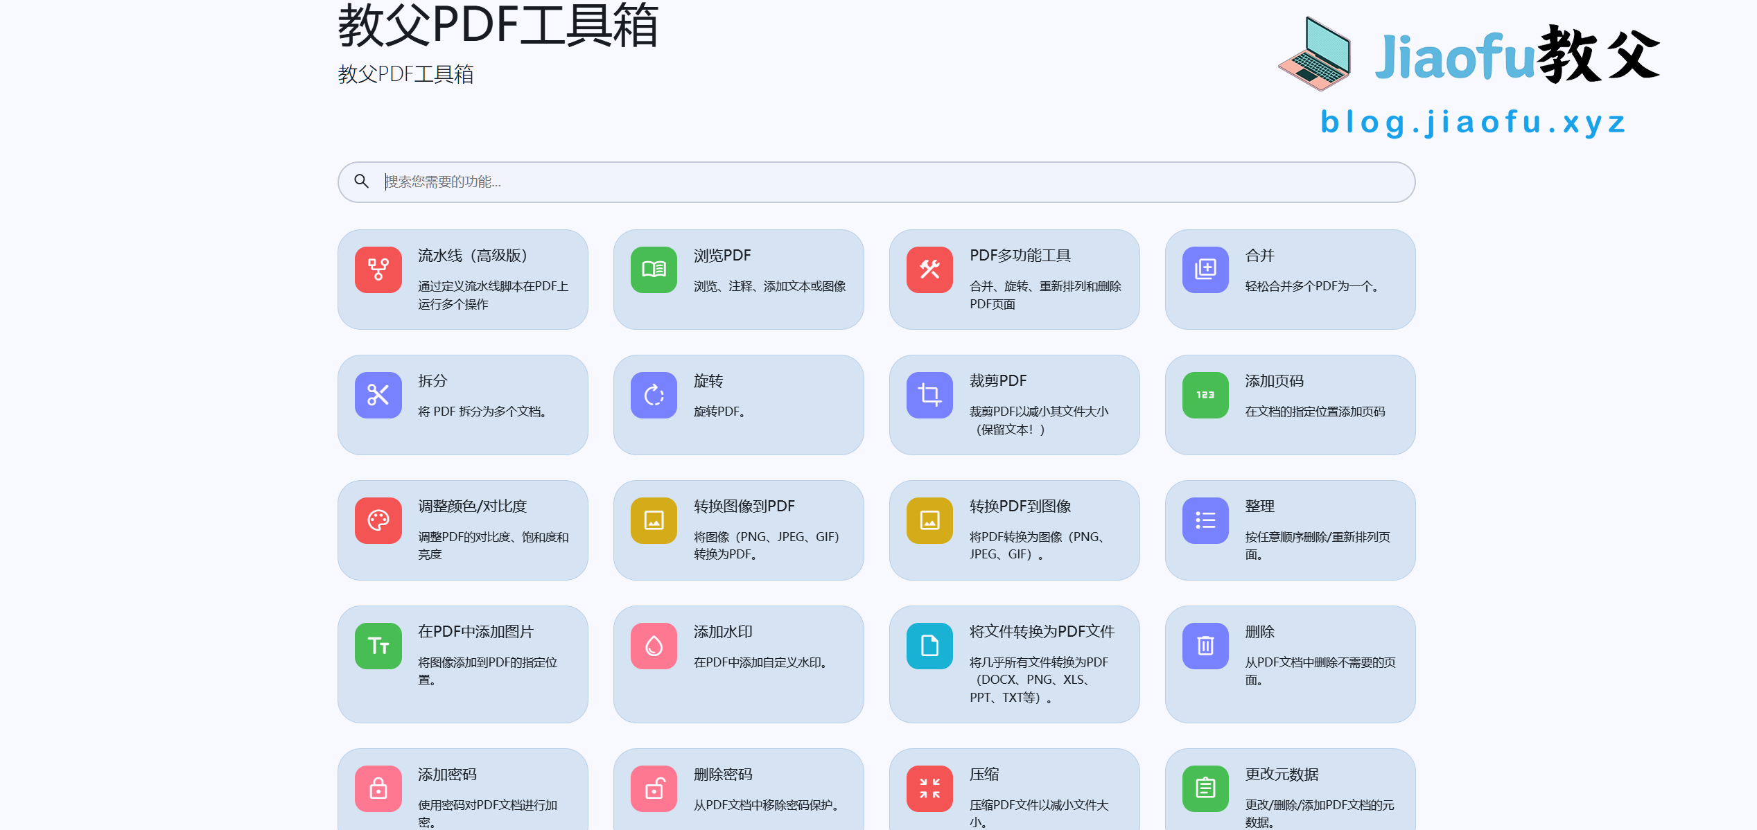Click the blog.jiaofu.xyz text

1474,122
